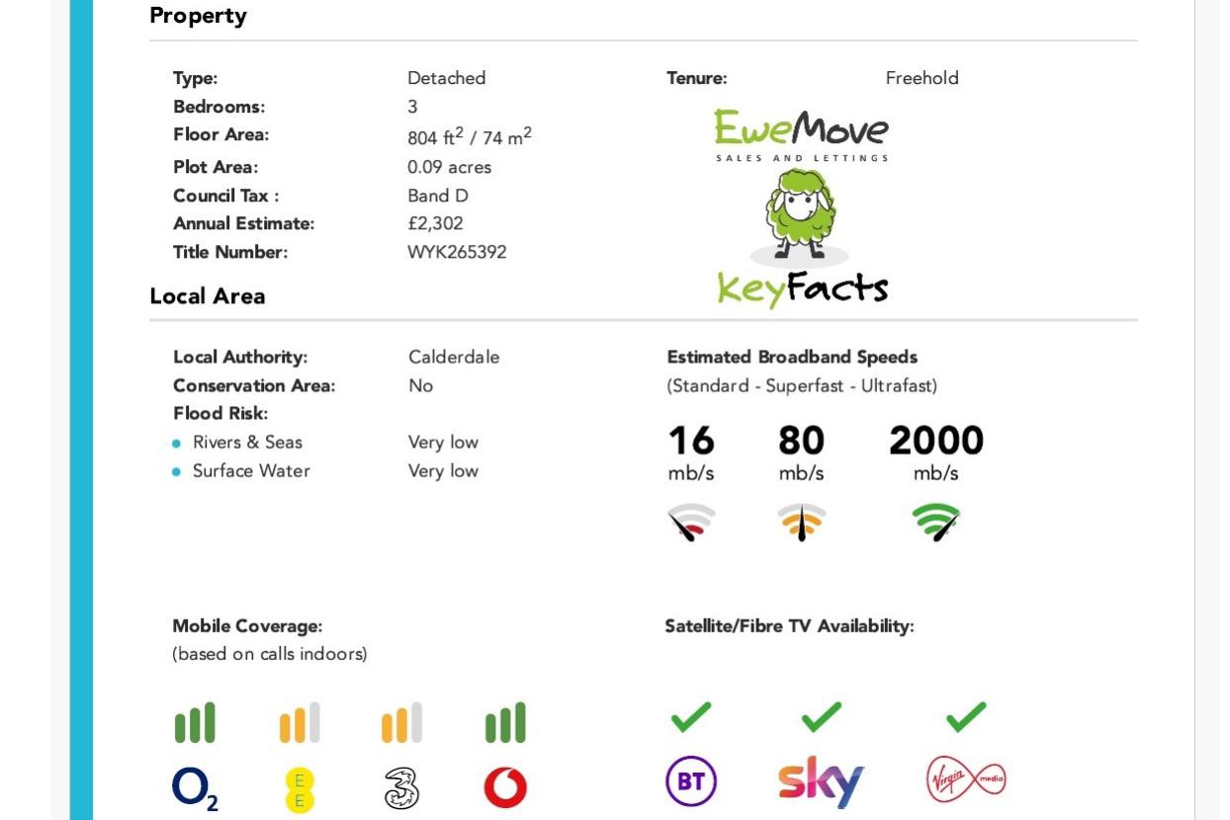Click the O2 network logo

[x=195, y=788]
